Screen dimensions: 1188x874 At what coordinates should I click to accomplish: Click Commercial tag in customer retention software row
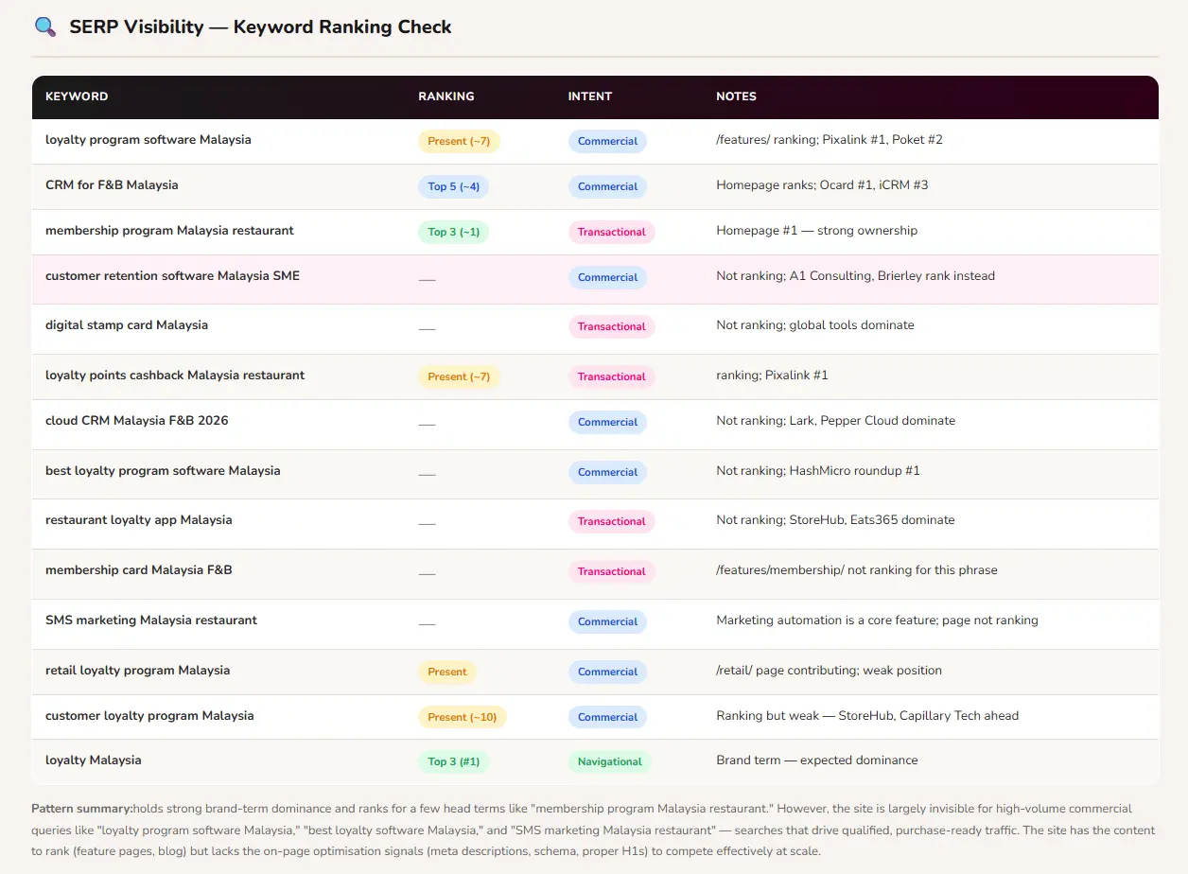[x=607, y=278]
